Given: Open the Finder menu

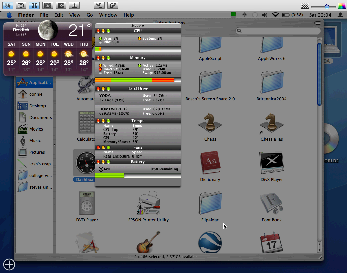Looking at the screenshot, I should (x=26, y=15).
